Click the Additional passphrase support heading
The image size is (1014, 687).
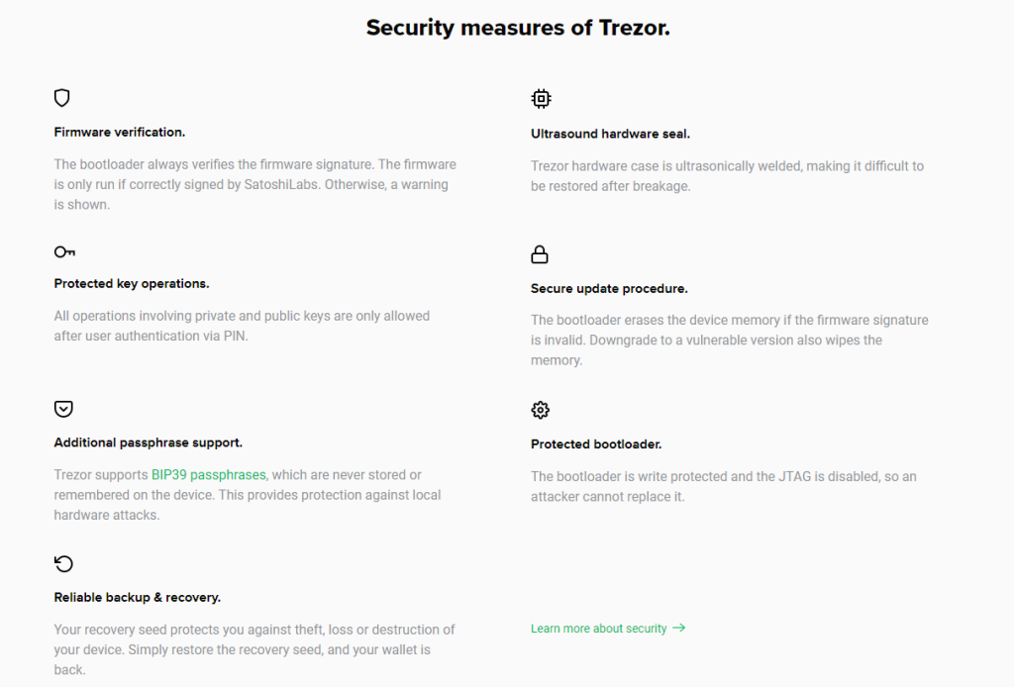(x=149, y=442)
